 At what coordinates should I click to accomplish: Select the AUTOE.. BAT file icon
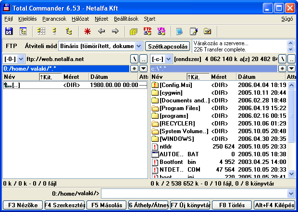click(155, 154)
